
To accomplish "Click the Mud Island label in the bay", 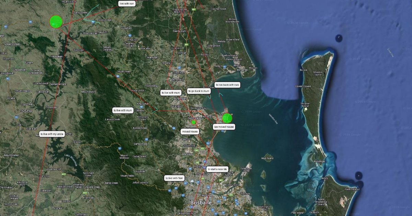I will 267,158.
